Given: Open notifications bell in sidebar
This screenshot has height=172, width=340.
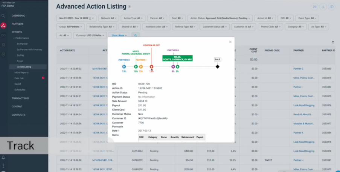Looking at the screenshot, I should (x=3, y=158).
